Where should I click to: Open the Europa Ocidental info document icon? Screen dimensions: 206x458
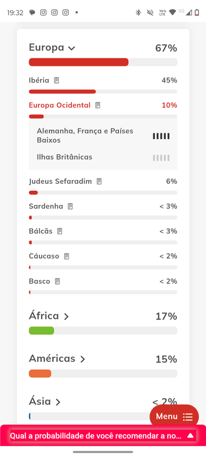tap(98, 105)
